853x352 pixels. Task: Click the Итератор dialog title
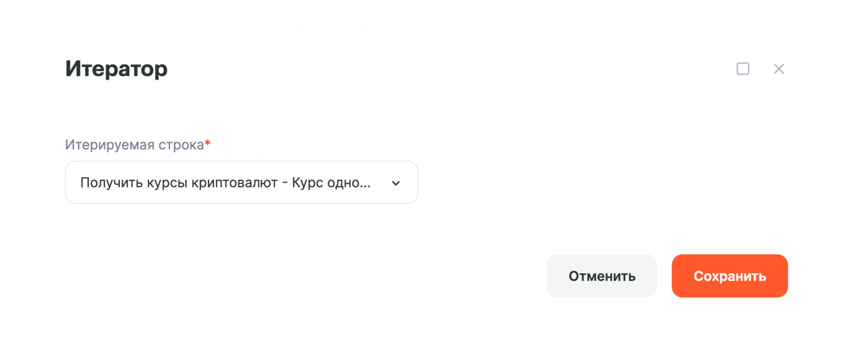(116, 69)
